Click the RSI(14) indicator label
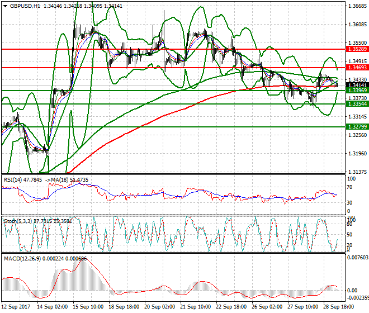This screenshot has height=313, width=369. 13,180
